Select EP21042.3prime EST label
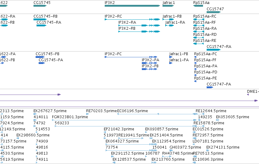This screenshot has width=259, height=164. click(x=119, y=129)
